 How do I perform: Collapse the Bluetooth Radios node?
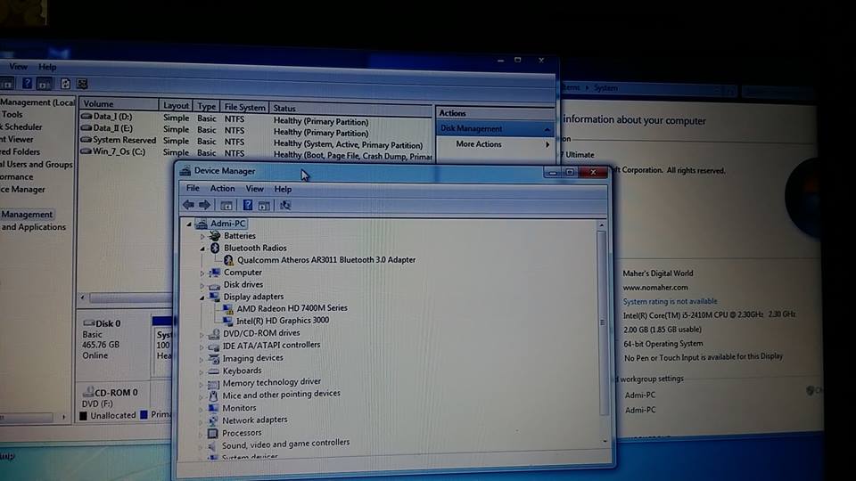coord(202,249)
